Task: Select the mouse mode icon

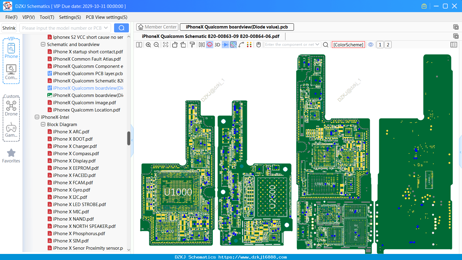Action: coord(259,45)
